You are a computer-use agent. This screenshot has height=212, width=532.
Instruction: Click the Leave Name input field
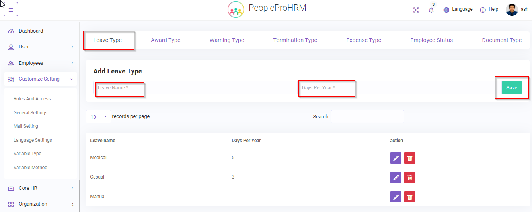(x=195, y=88)
